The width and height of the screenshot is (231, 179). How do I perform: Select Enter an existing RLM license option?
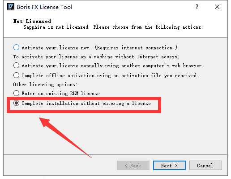point(16,93)
